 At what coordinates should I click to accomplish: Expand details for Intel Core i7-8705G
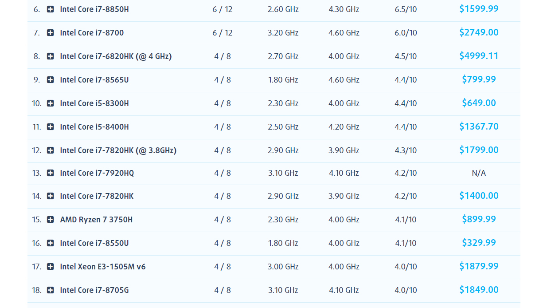pyautogui.click(x=50, y=290)
